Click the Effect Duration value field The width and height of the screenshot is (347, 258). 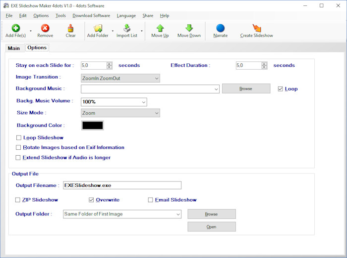(x=249, y=65)
